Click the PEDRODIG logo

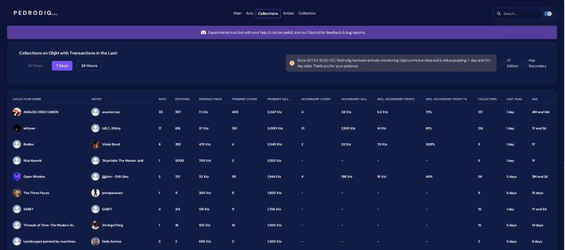click(35, 13)
